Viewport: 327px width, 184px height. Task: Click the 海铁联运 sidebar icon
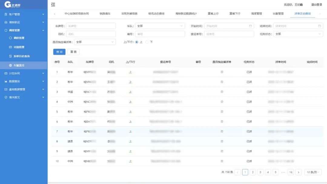click(x=6, y=22)
